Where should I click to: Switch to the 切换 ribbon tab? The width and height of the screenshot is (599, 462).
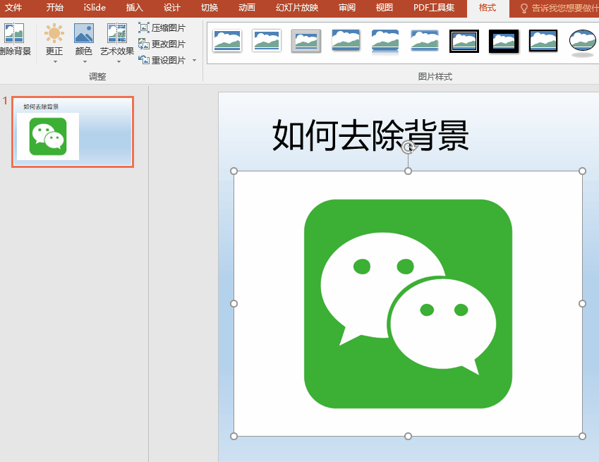pos(210,8)
